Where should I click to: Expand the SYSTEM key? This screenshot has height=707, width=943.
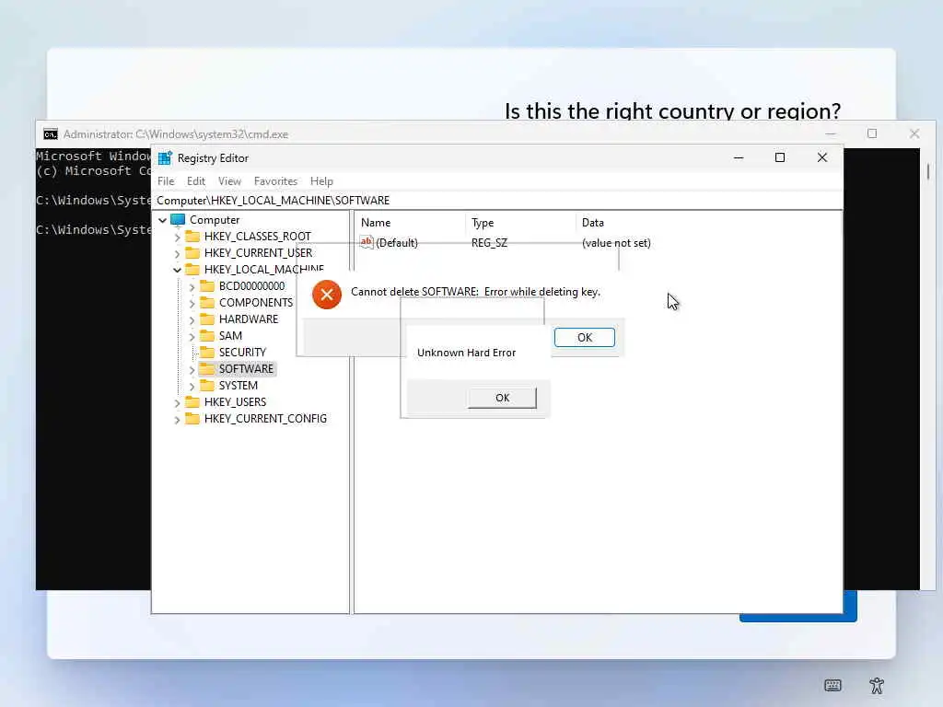pos(192,386)
